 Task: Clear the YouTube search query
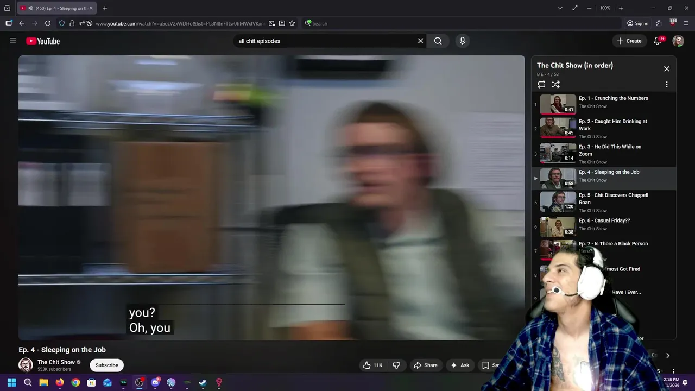click(420, 41)
